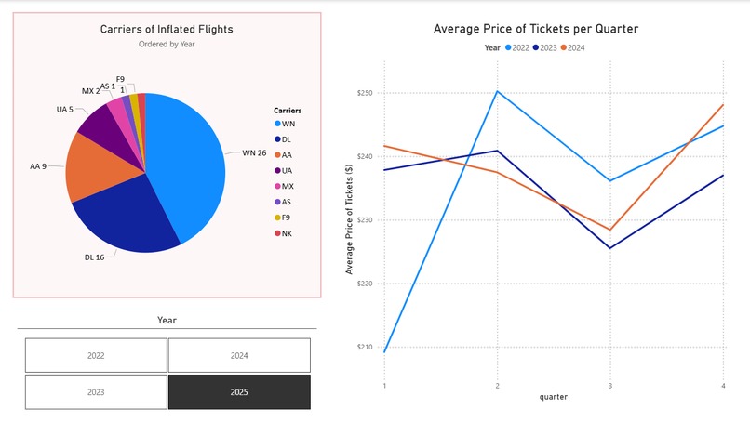
Task: Click the AS legend marker
Action: pos(277,202)
